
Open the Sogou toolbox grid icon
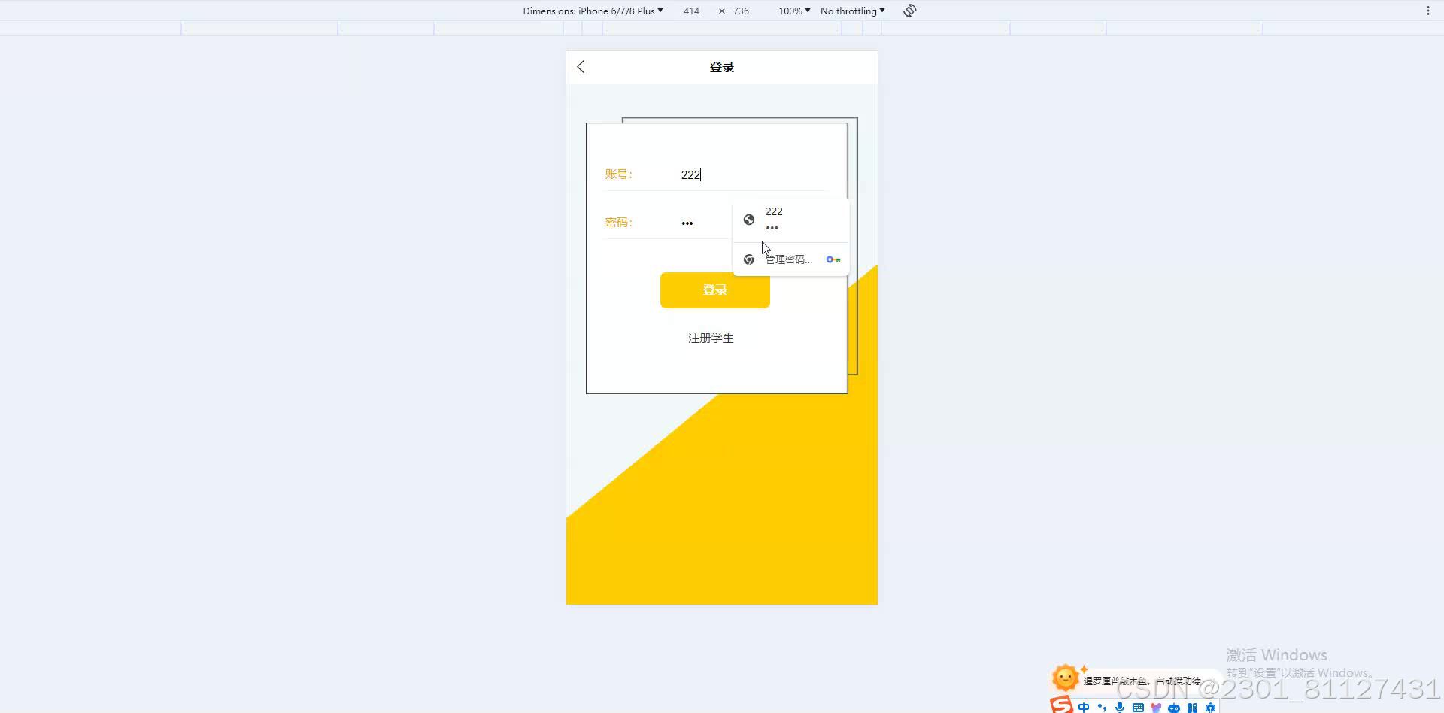[x=1192, y=707]
